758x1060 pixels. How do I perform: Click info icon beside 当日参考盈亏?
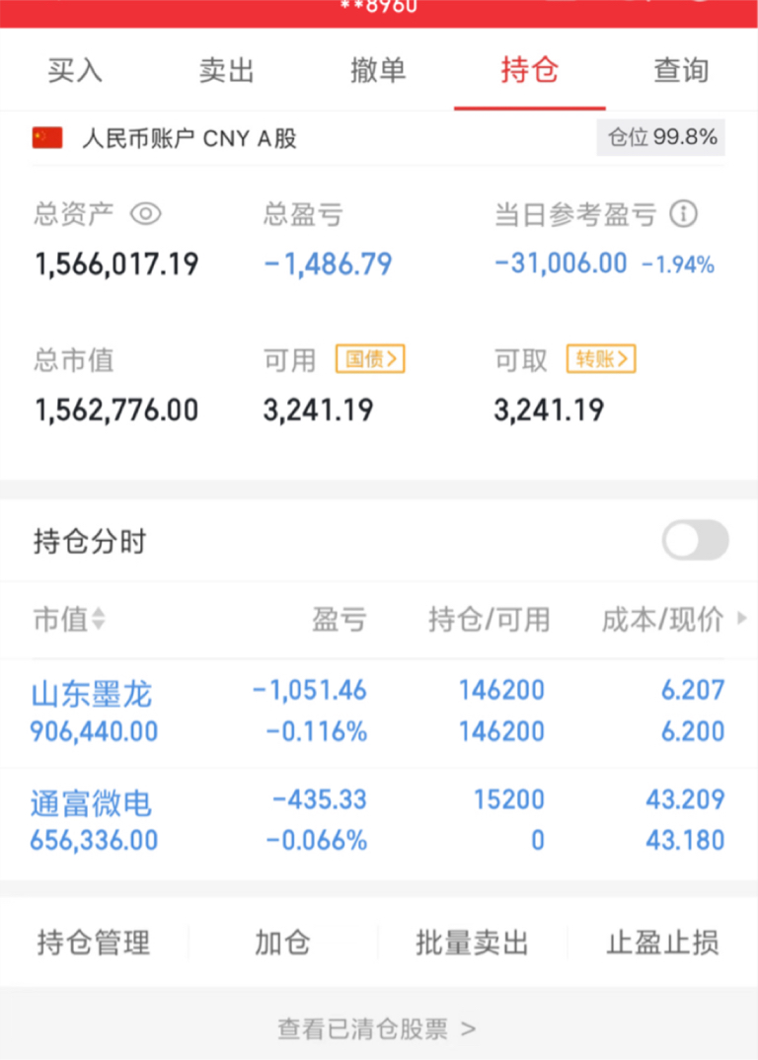(x=683, y=214)
